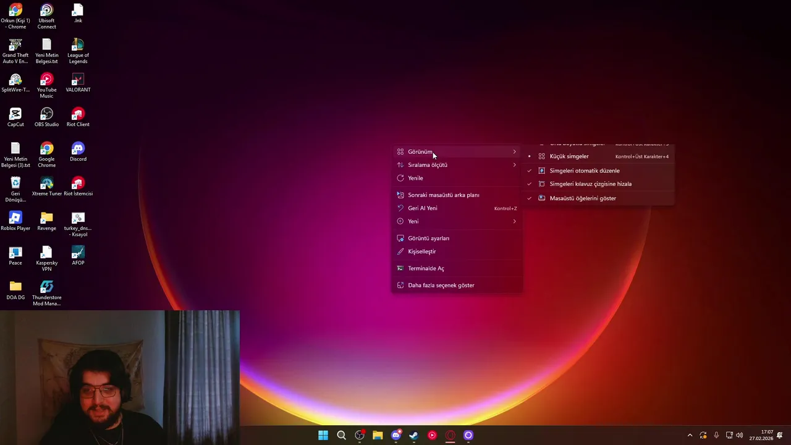The width and height of the screenshot is (791, 445).
Task: Select the Riot İstemcisi desktop icon
Action: [x=78, y=187]
